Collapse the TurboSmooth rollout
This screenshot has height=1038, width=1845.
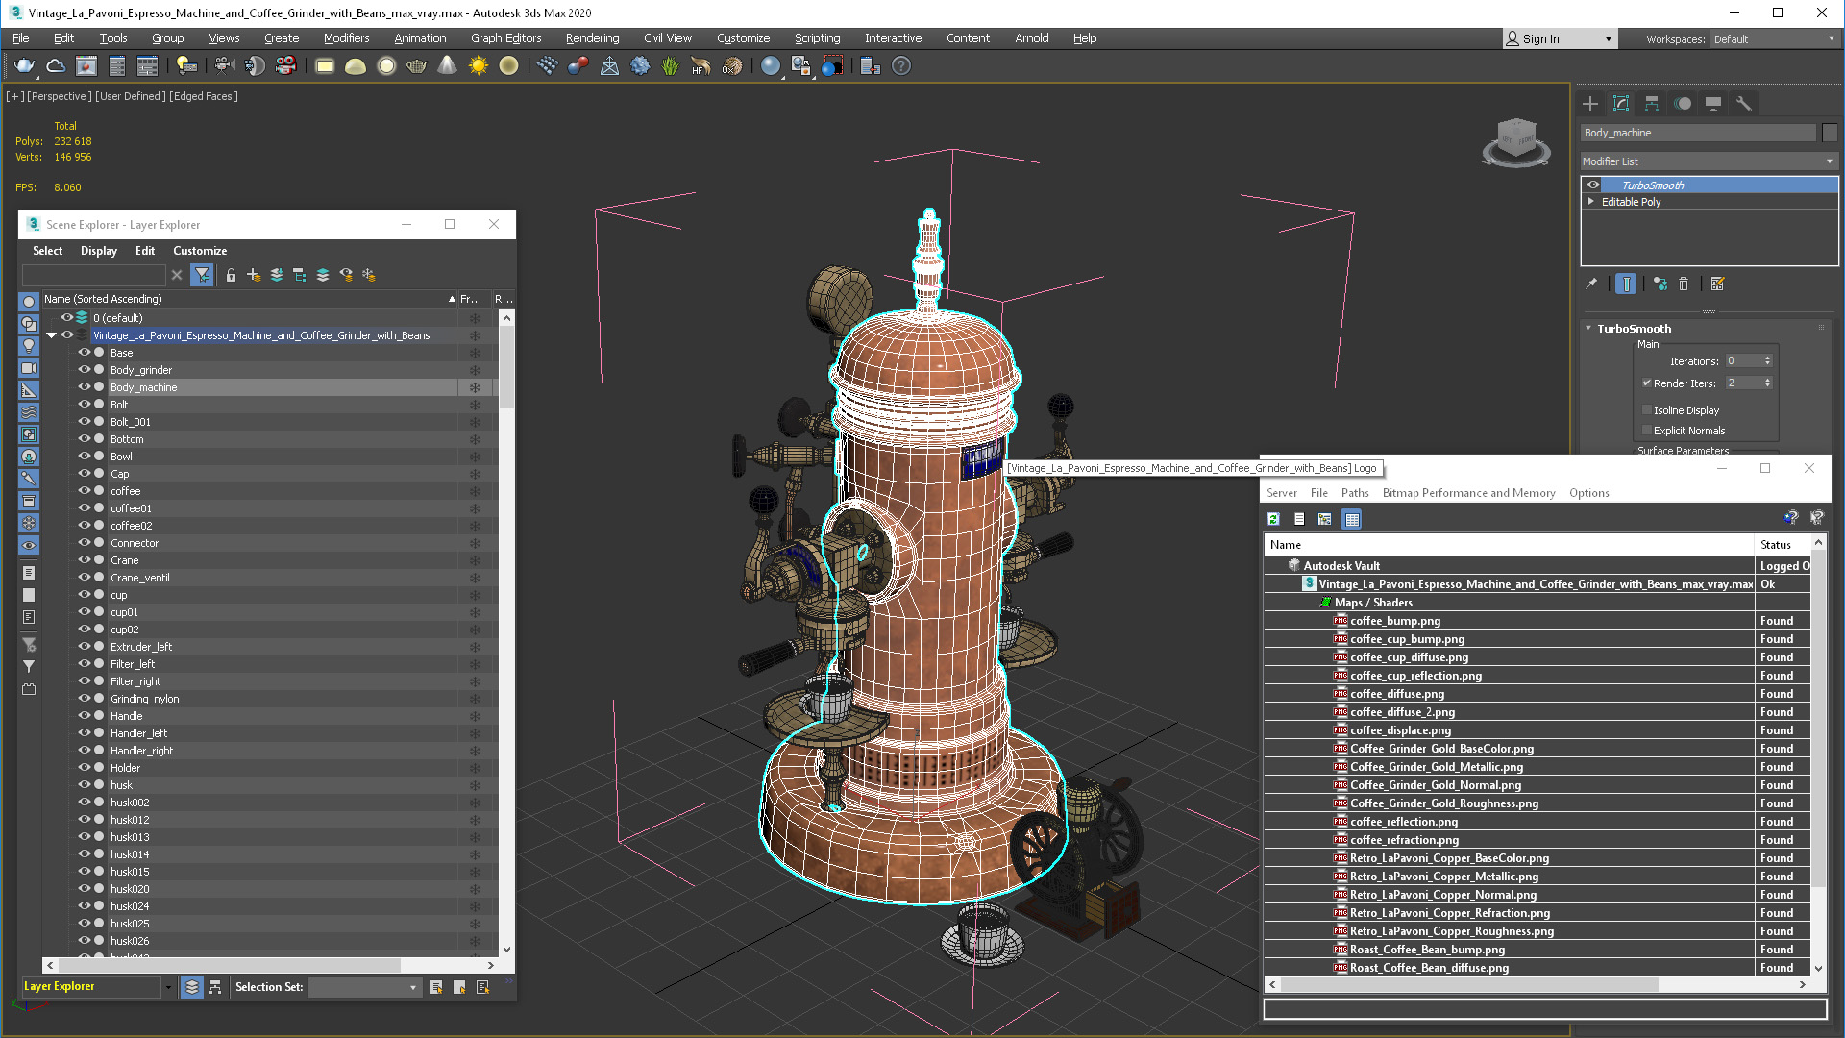click(1588, 329)
